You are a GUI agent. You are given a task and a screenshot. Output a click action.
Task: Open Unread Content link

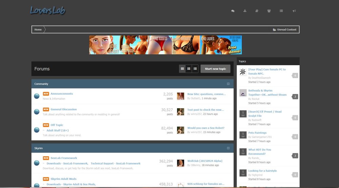284,29
